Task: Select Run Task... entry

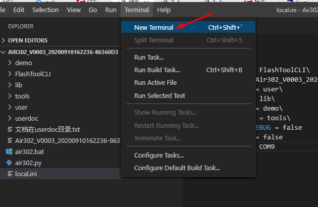Action: (188, 57)
